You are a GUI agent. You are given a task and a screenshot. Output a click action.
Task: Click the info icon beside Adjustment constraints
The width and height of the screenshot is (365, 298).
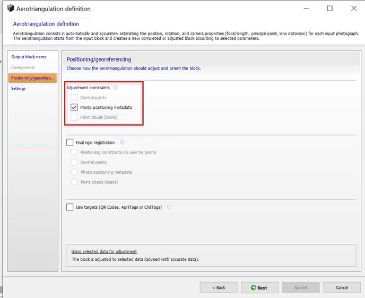(x=116, y=88)
